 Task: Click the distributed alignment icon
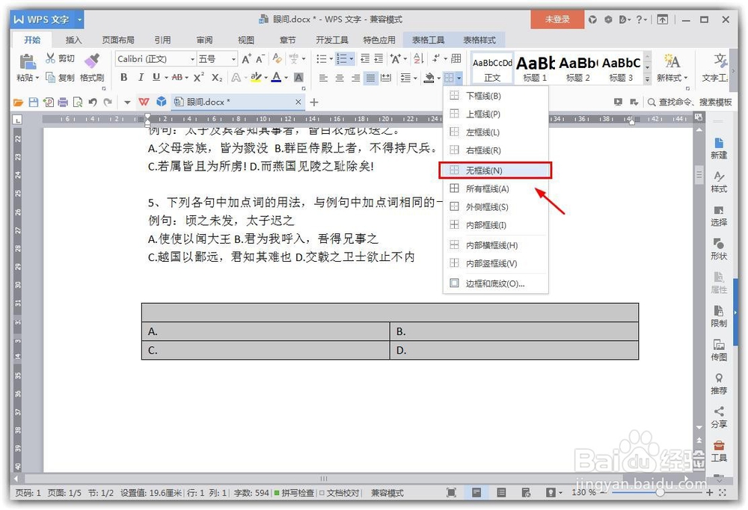pos(387,77)
